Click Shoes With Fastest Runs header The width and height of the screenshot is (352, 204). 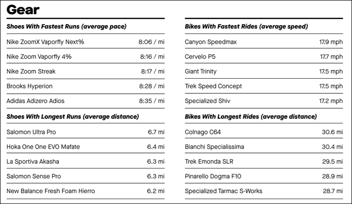point(66,26)
